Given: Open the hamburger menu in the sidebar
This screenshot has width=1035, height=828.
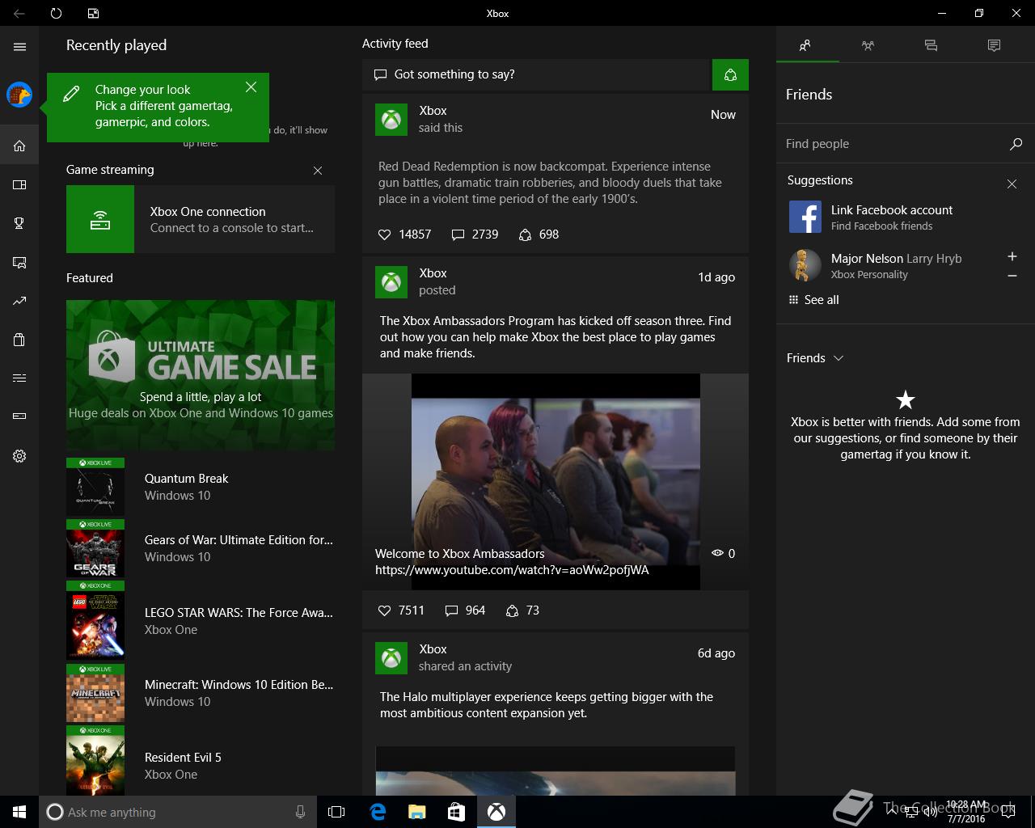Looking at the screenshot, I should pos(19,47).
